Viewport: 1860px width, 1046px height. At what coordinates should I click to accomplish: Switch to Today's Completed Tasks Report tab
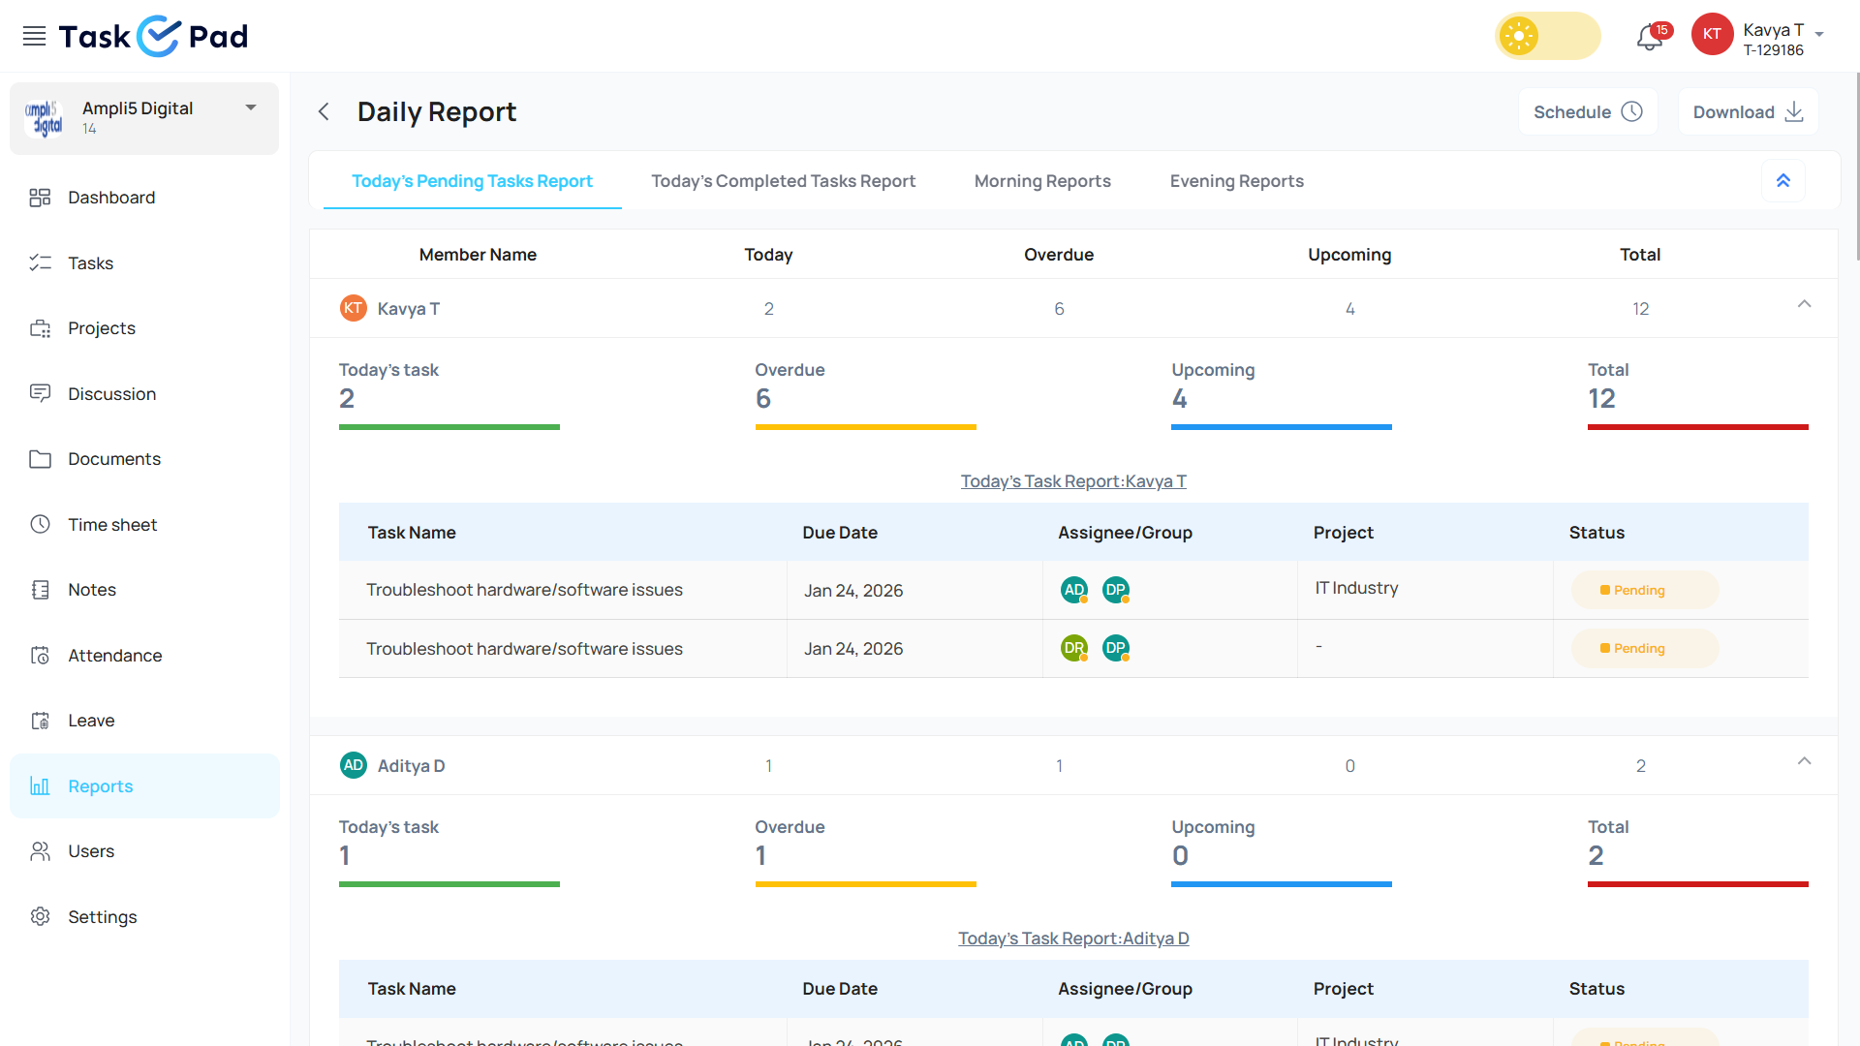click(783, 181)
